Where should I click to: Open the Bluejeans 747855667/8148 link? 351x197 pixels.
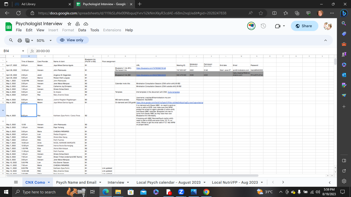(151, 68)
